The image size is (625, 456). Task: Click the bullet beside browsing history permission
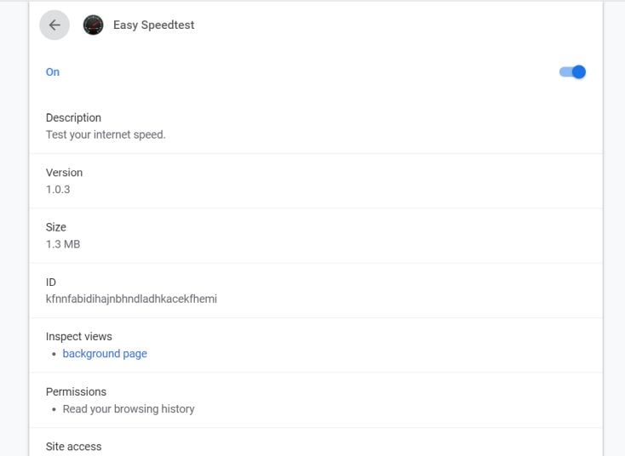click(54, 409)
